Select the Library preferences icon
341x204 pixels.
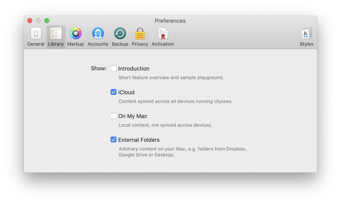[x=56, y=37]
